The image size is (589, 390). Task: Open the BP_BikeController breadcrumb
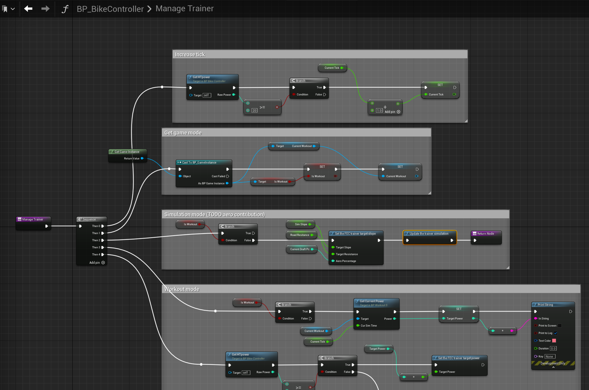point(110,9)
